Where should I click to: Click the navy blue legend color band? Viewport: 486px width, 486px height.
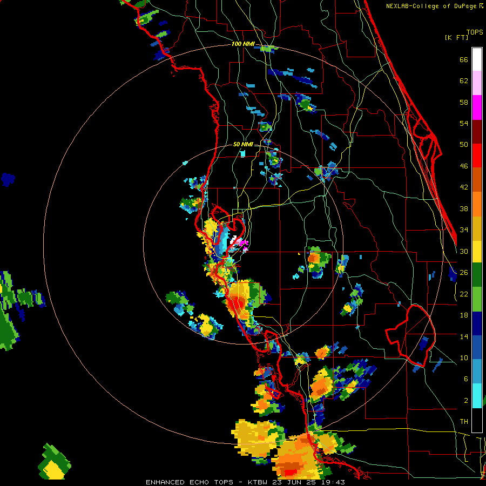[477, 323]
